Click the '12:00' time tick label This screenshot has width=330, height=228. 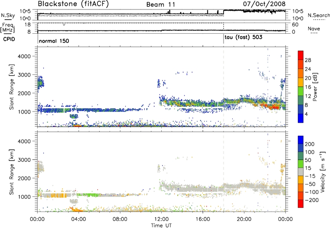(161, 219)
